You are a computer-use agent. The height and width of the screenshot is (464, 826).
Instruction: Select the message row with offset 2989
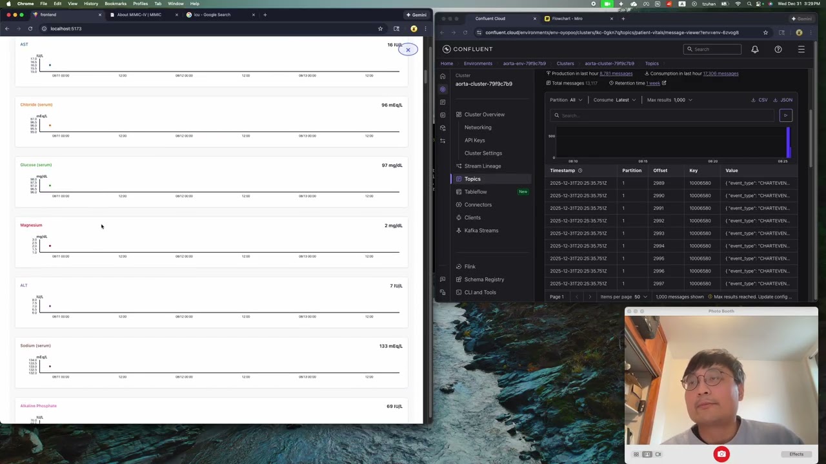670,183
